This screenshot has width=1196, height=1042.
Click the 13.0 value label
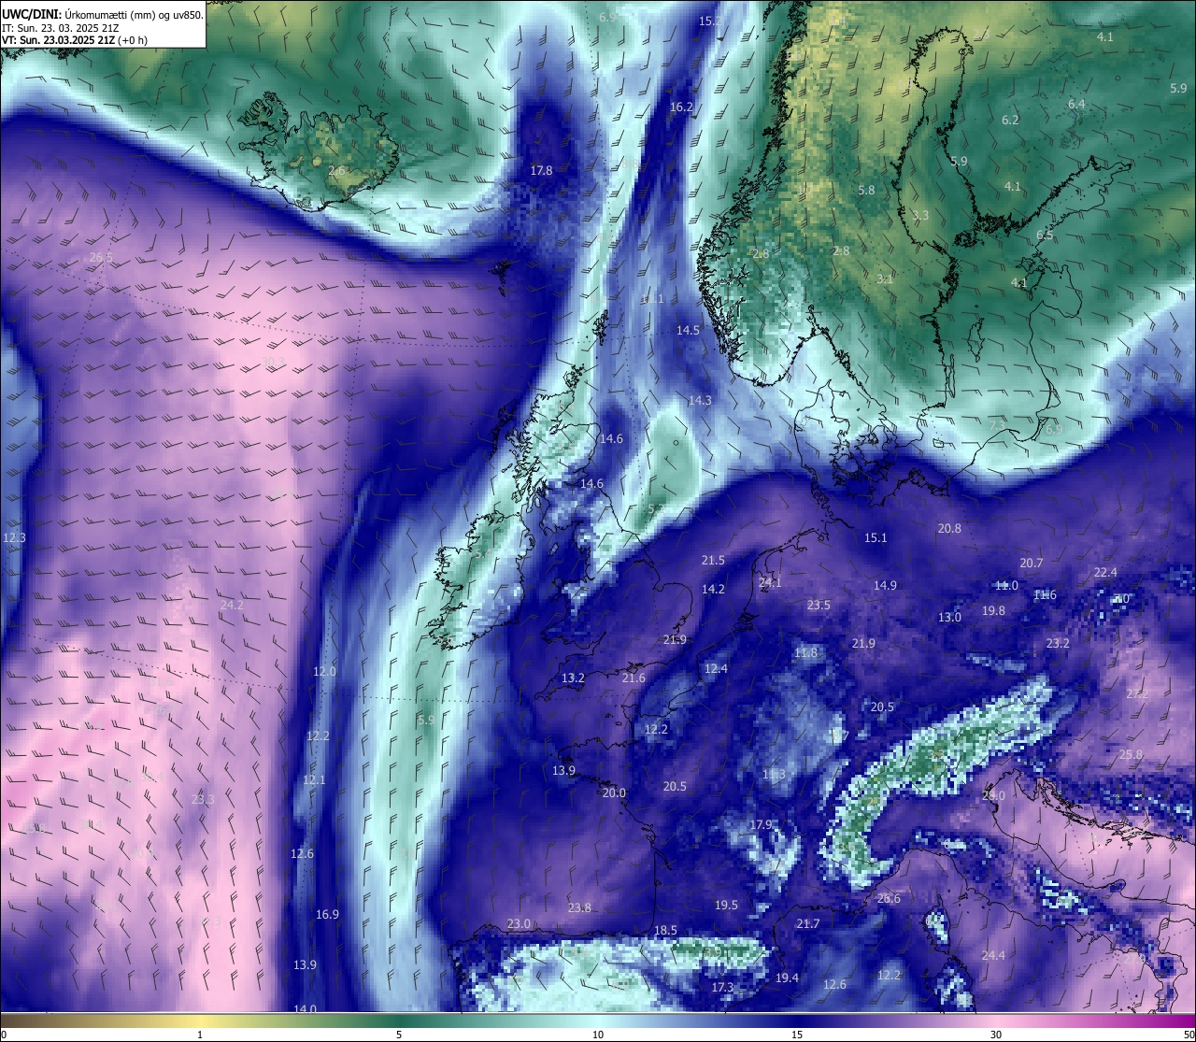[949, 617]
